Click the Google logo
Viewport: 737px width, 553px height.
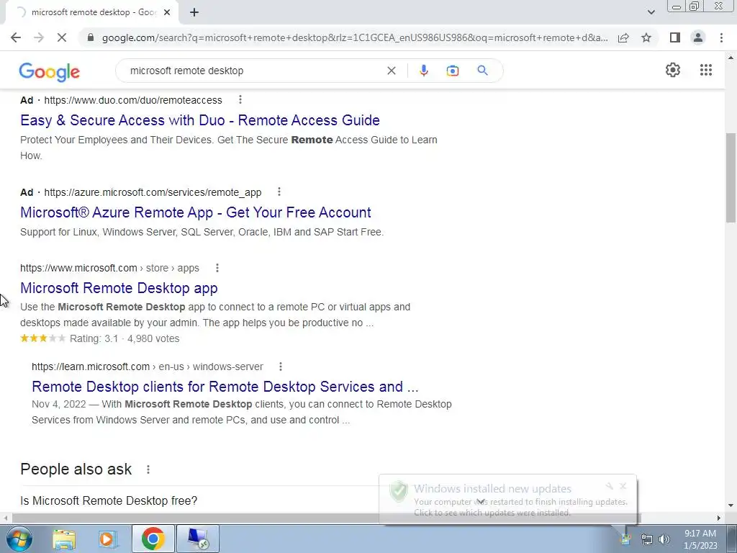(x=50, y=71)
